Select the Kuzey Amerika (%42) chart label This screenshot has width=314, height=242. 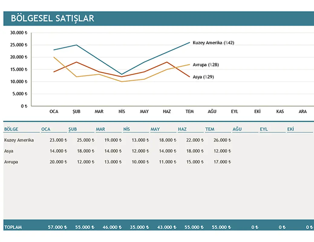[x=213, y=43]
